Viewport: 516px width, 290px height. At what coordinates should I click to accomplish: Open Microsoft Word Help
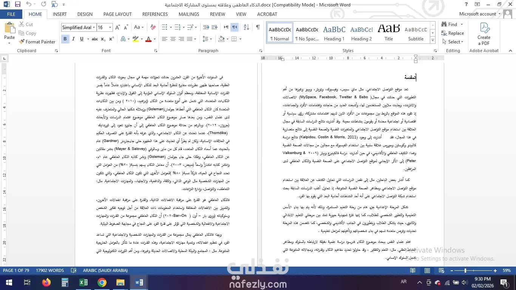pyautogui.click(x=466, y=5)
